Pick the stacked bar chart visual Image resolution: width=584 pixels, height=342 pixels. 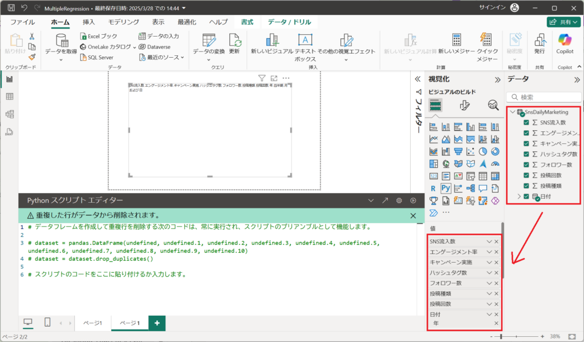tap(433, 127)
